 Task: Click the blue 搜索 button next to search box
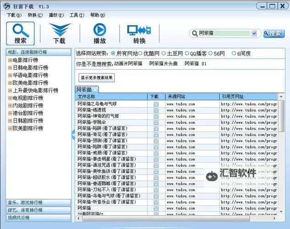pos(274,33)
